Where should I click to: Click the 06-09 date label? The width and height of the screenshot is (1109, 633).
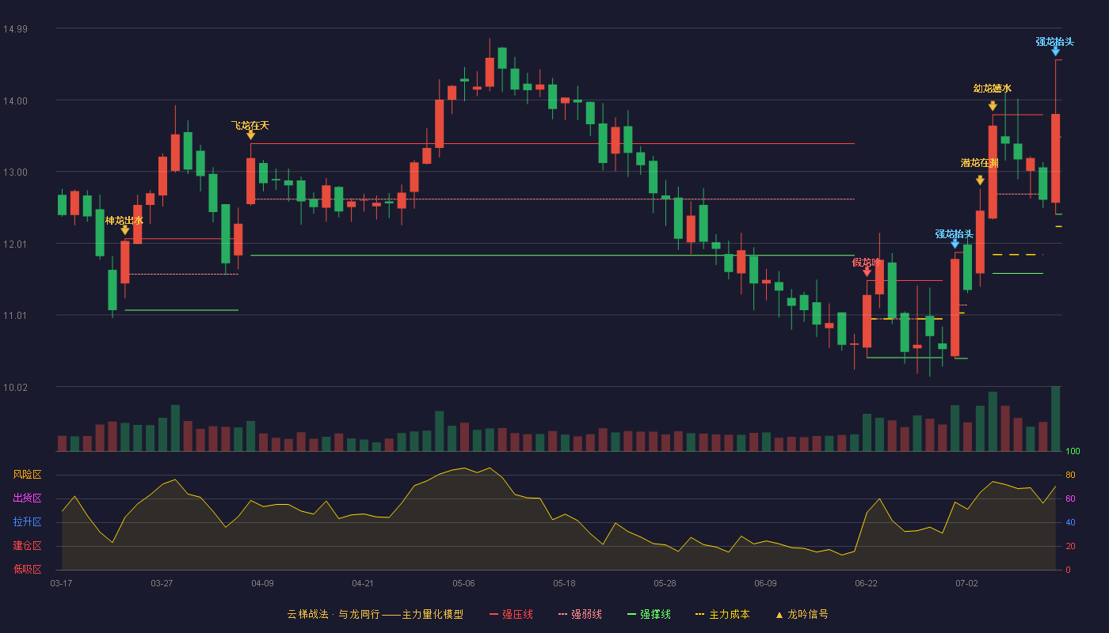pyautogui.click(x=765, y=583)
